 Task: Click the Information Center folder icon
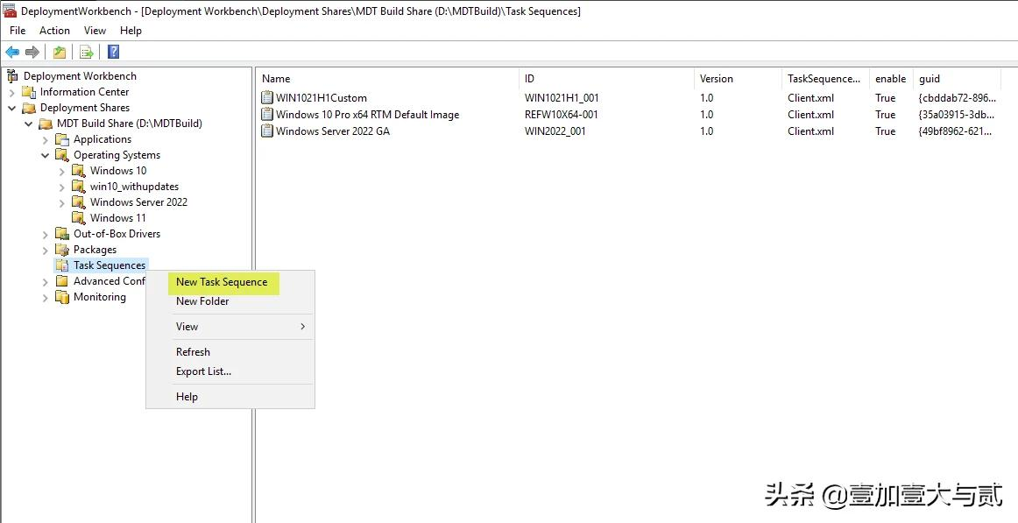pyautogui.click(x=29, y=92)
